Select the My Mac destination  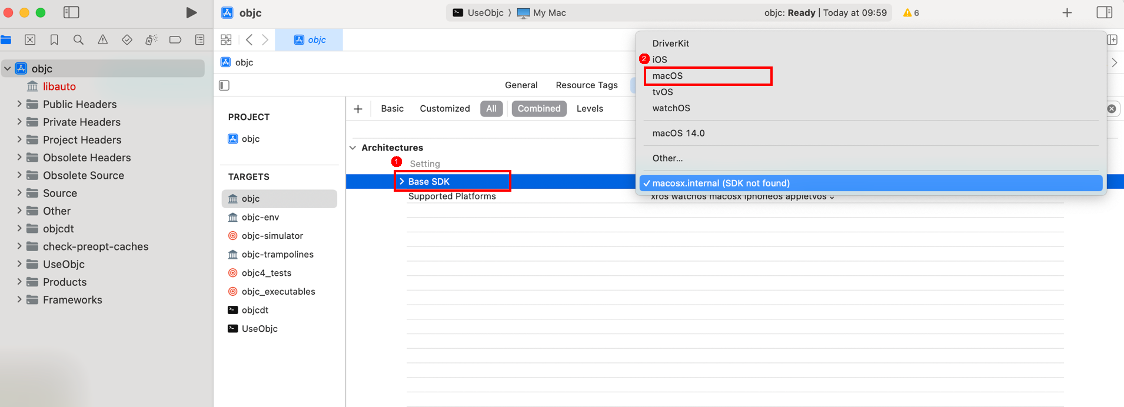pos(541,13)
